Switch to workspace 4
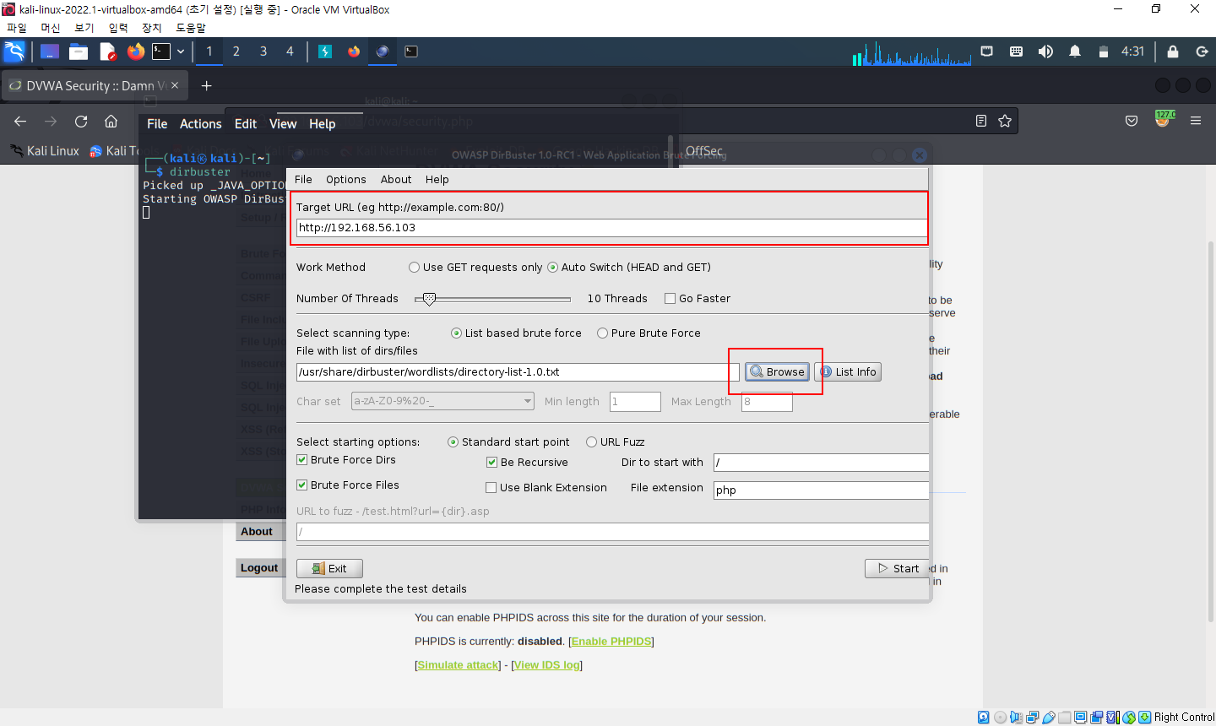 tap(290, 51)
